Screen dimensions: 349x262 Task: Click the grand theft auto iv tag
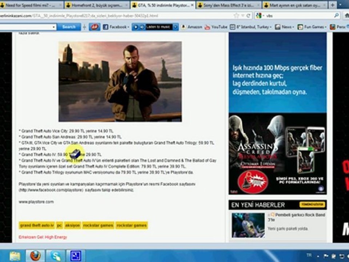(37, 225)
